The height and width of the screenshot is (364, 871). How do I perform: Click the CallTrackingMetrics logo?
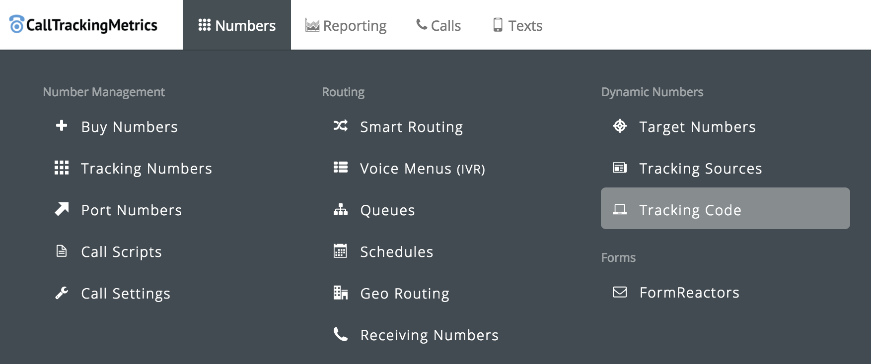click(83, 25)
